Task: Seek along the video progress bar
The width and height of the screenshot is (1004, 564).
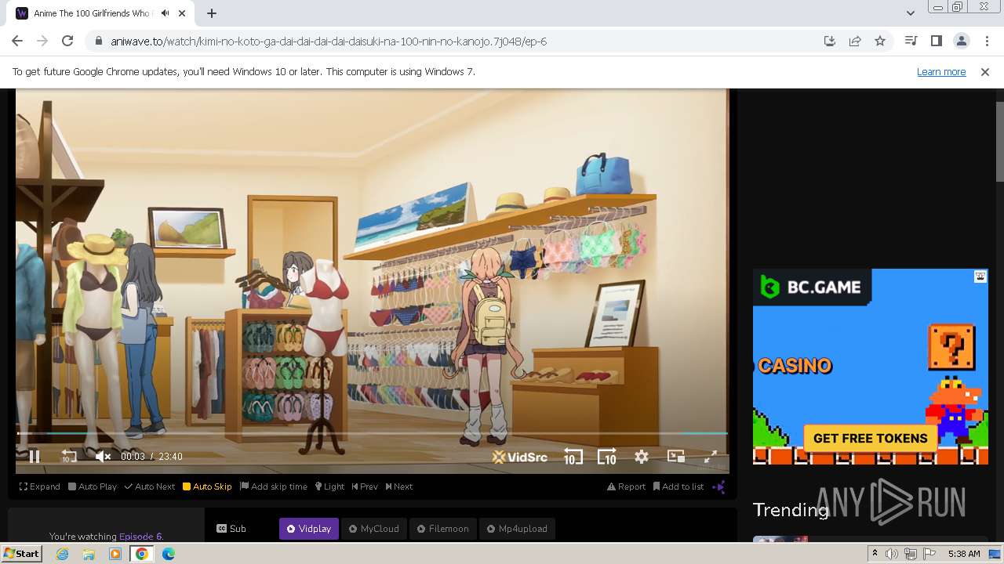Action: click(x=373, y=433)
